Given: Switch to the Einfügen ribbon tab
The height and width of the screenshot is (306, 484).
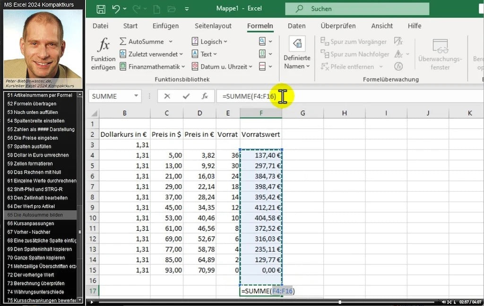Looking at the screenshot, I should coord(165,26).
